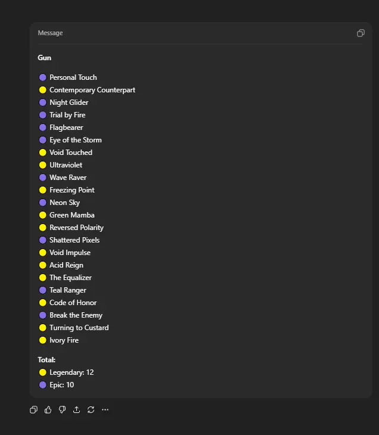
Task: Click the "Eye of the Storm" entry
Action: point(76,140)
